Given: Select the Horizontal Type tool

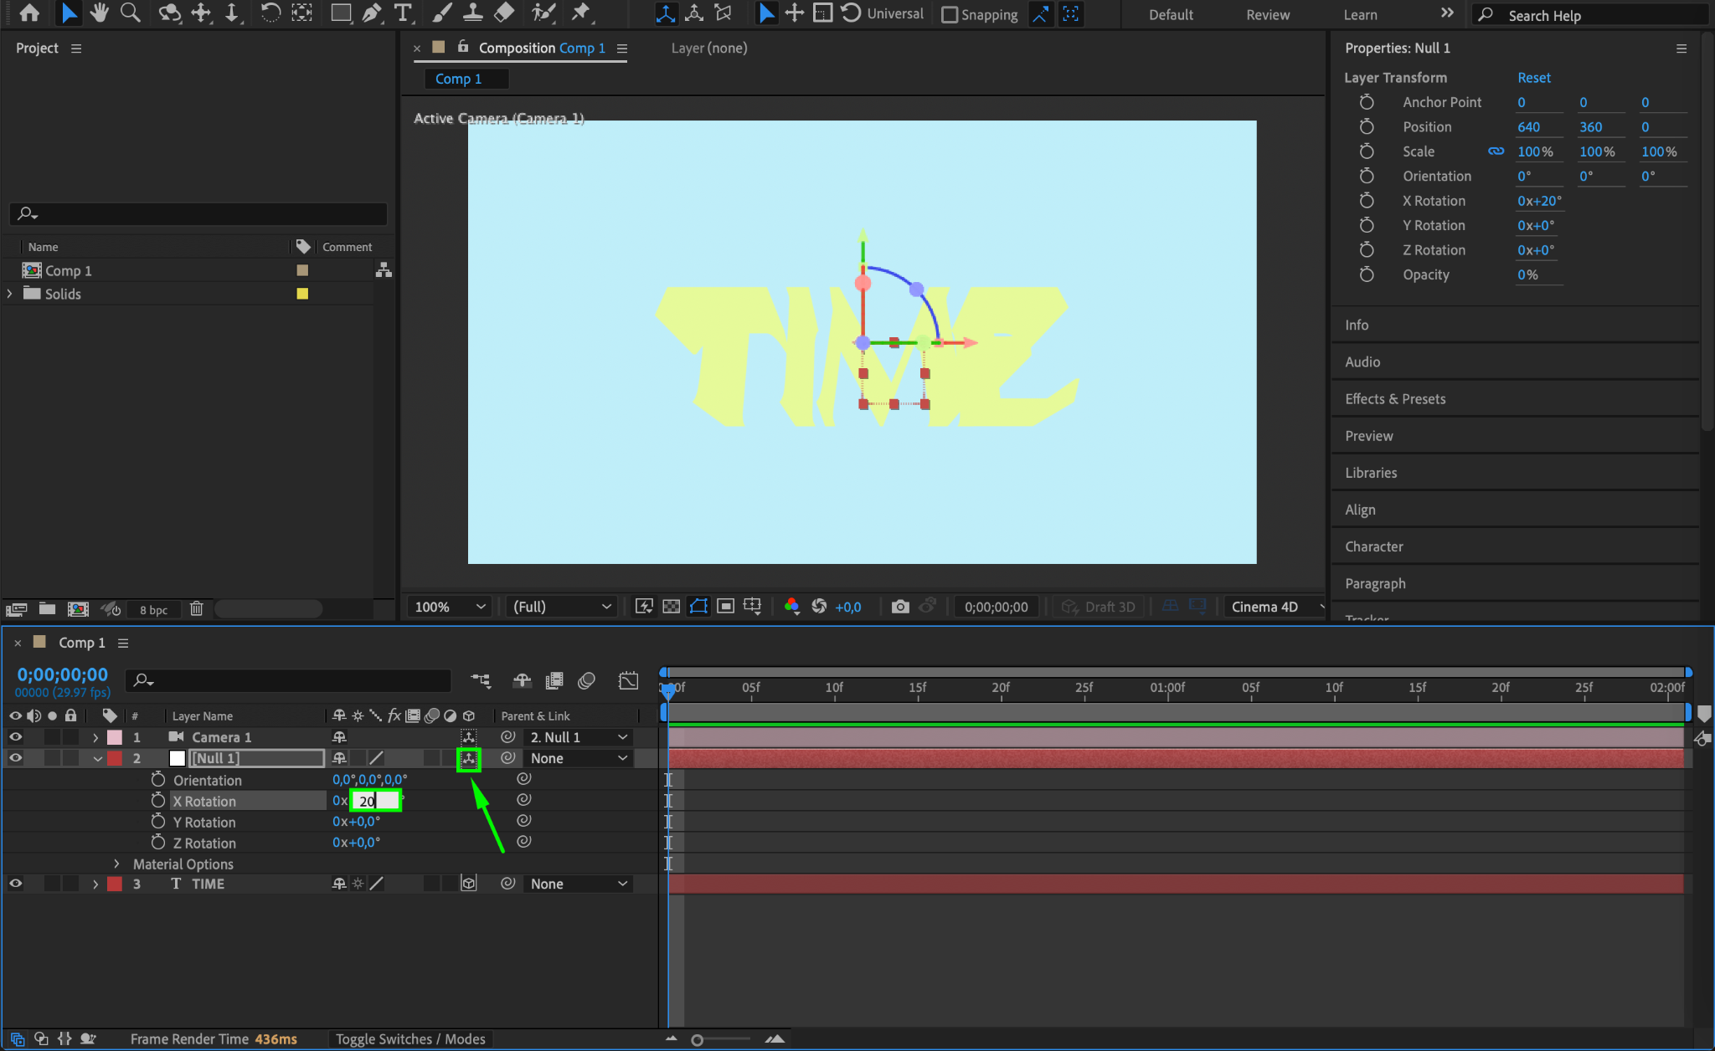Looking at the screenshot, I should tap(403, 13).
